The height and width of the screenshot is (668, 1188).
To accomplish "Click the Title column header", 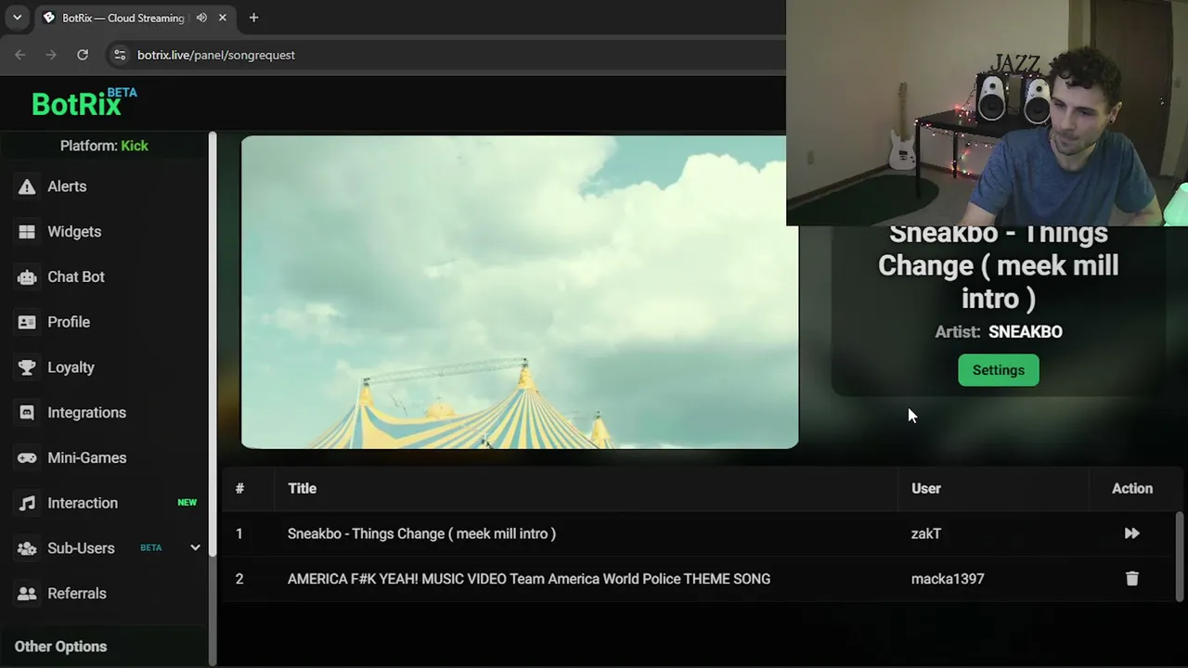I will point(302,489).
